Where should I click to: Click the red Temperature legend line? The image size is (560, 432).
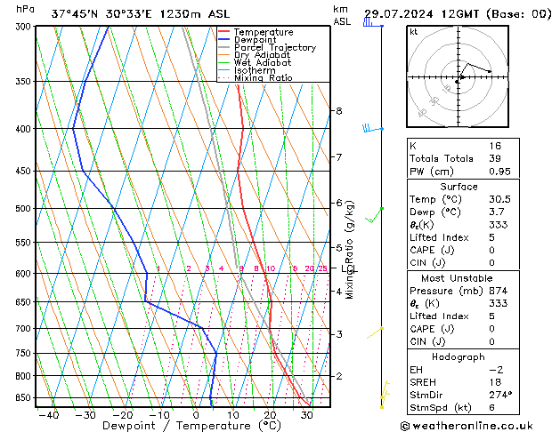(x=224, y=32)
